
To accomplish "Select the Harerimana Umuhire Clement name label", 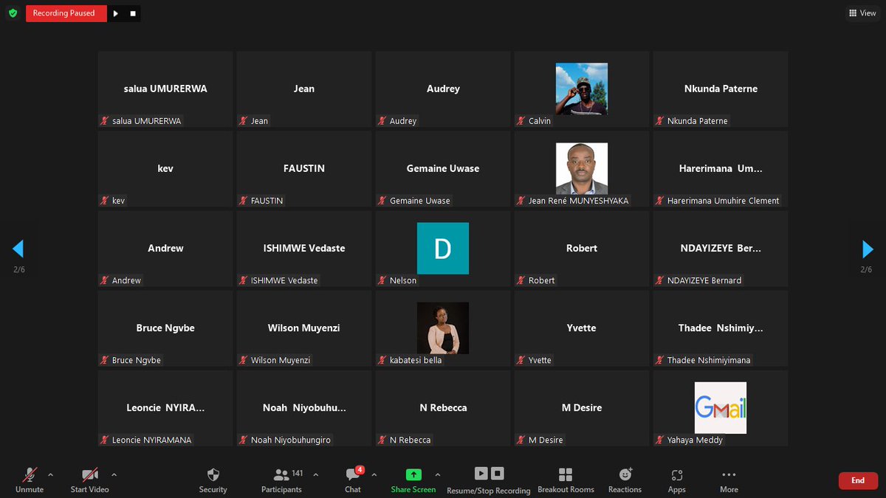I will (x=723, y=201).
